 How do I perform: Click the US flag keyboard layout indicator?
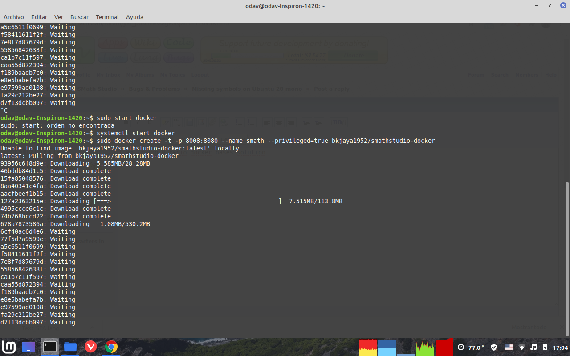point(509,347)
